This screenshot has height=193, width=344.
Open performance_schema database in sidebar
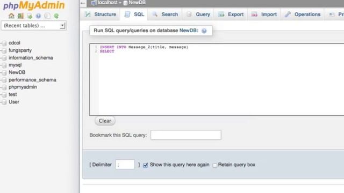32,80
